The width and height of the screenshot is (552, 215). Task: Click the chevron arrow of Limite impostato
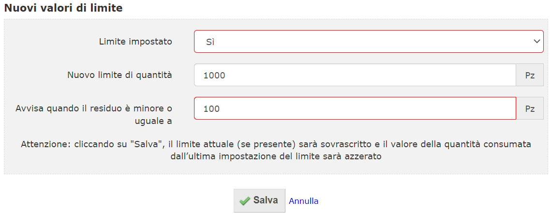click(537, 41)
